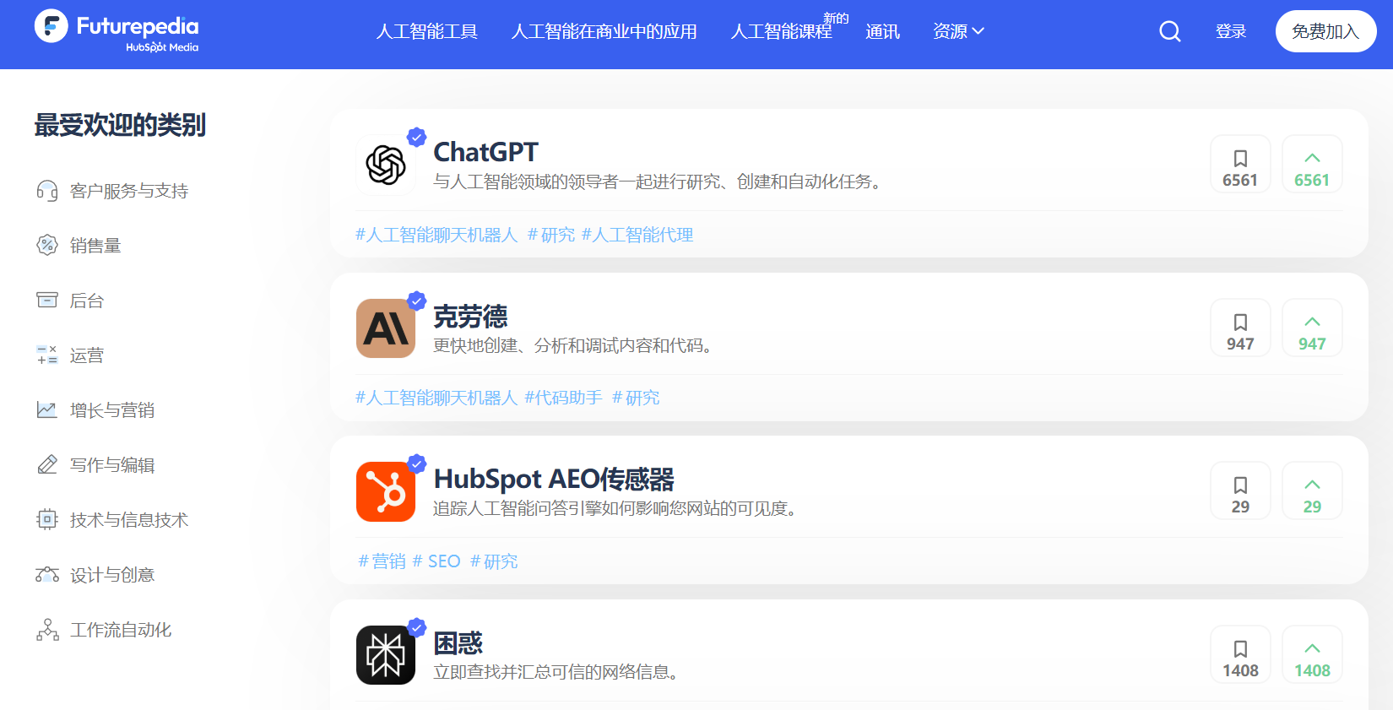Upvote HubSpot AEO with 29 votes
The width and height of the screenshot is (1393, 710).
1312,491
